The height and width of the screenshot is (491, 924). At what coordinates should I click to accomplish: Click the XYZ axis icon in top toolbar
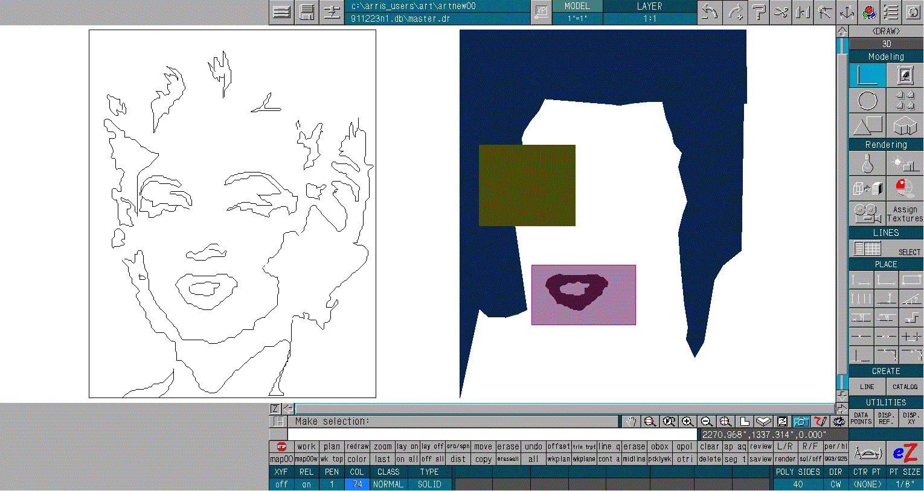[847, 12]
